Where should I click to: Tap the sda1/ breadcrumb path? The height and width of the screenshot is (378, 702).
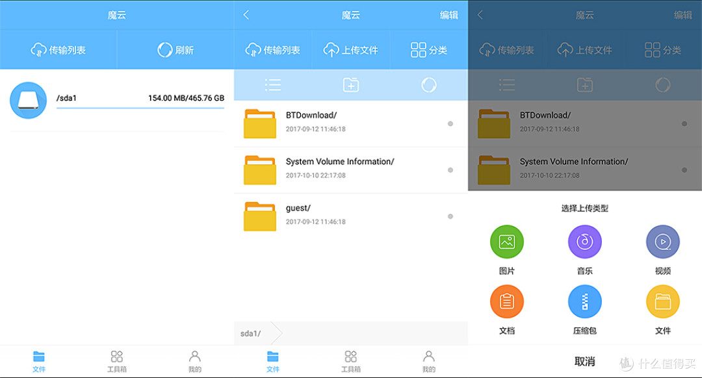coord(250,333)
